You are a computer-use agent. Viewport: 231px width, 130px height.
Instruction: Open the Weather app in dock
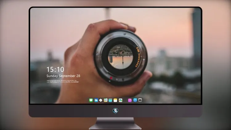[x=96, y=100]
